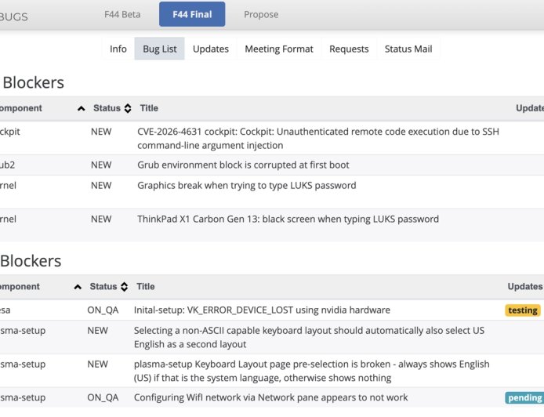This screenshot has width=544, height=417.
Task: Click the teal pending update badge
Action: tap(525, 397)
